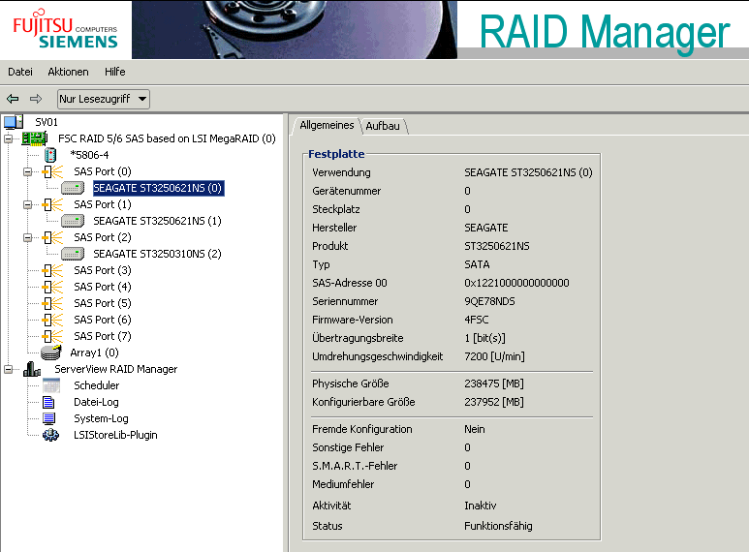This screenshot has width=749, height=552.
Task: Select SAS Port (6) in the tree
Action: [x=103, y=320]
